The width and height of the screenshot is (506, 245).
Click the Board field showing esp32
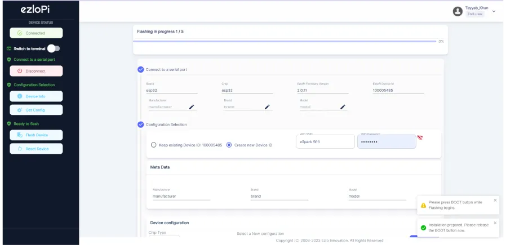point(172,91)
